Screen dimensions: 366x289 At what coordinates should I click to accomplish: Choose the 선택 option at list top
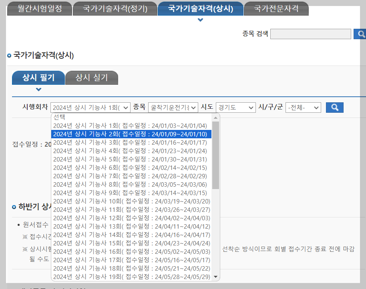[x=60, y=117]
